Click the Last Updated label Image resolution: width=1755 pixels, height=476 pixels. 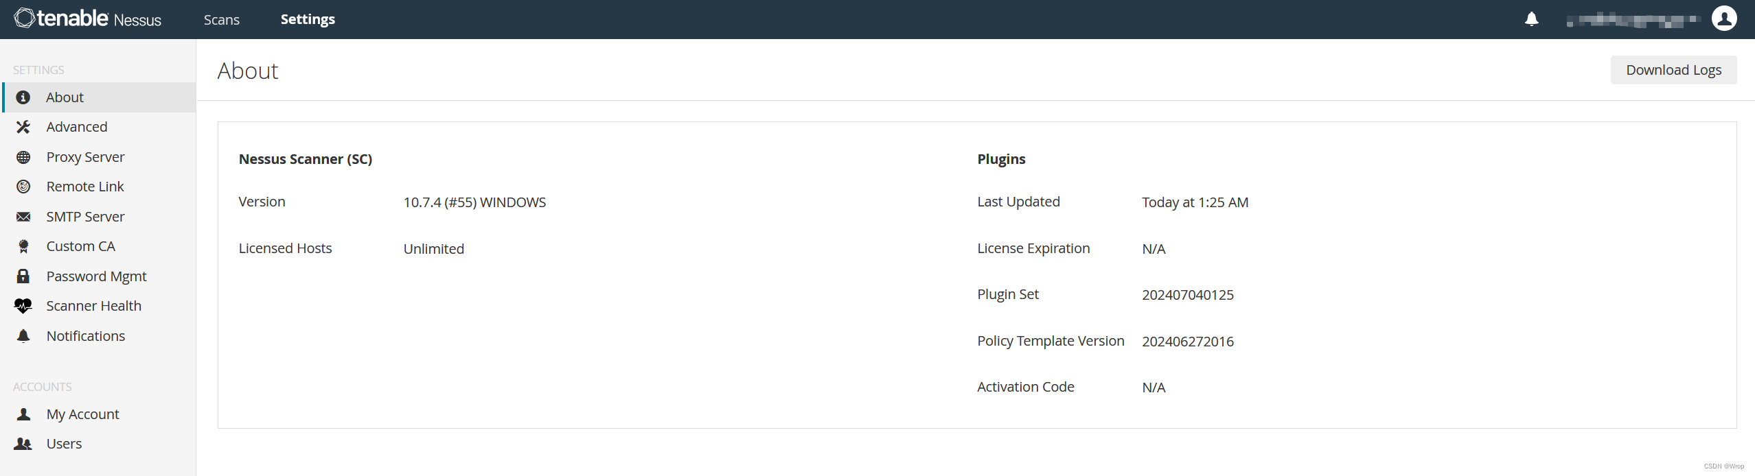point(1018,202)
